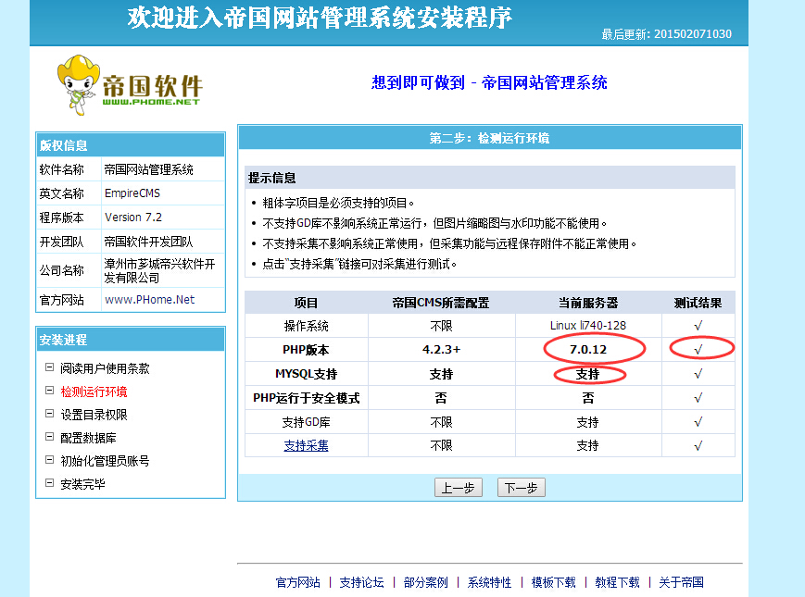
Task: Click the box icon beside 配置数据库
Action: pos(49,437)
